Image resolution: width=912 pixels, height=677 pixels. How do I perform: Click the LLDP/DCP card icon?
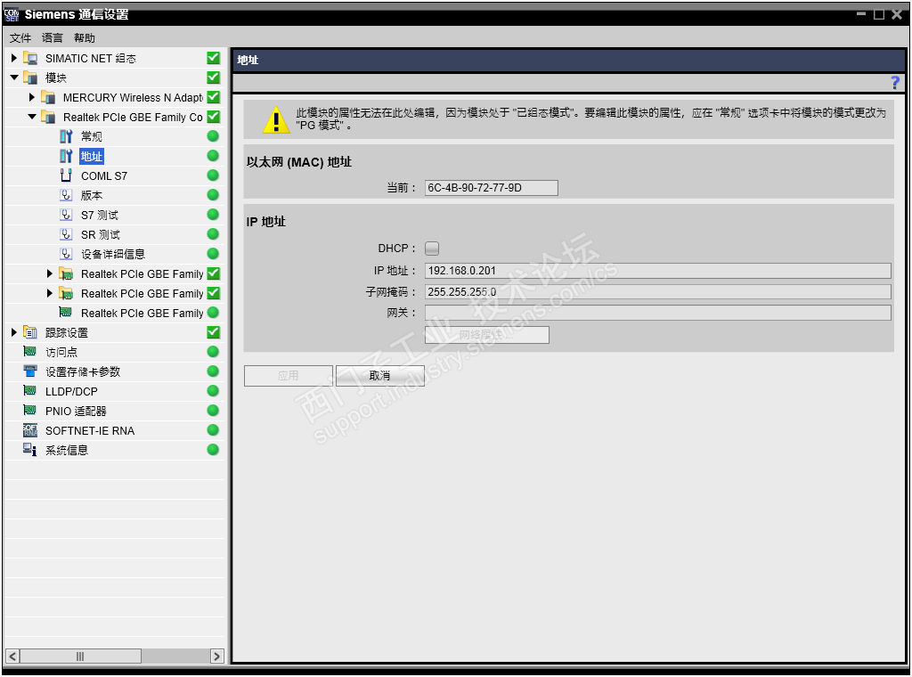(x=29, y=390)
